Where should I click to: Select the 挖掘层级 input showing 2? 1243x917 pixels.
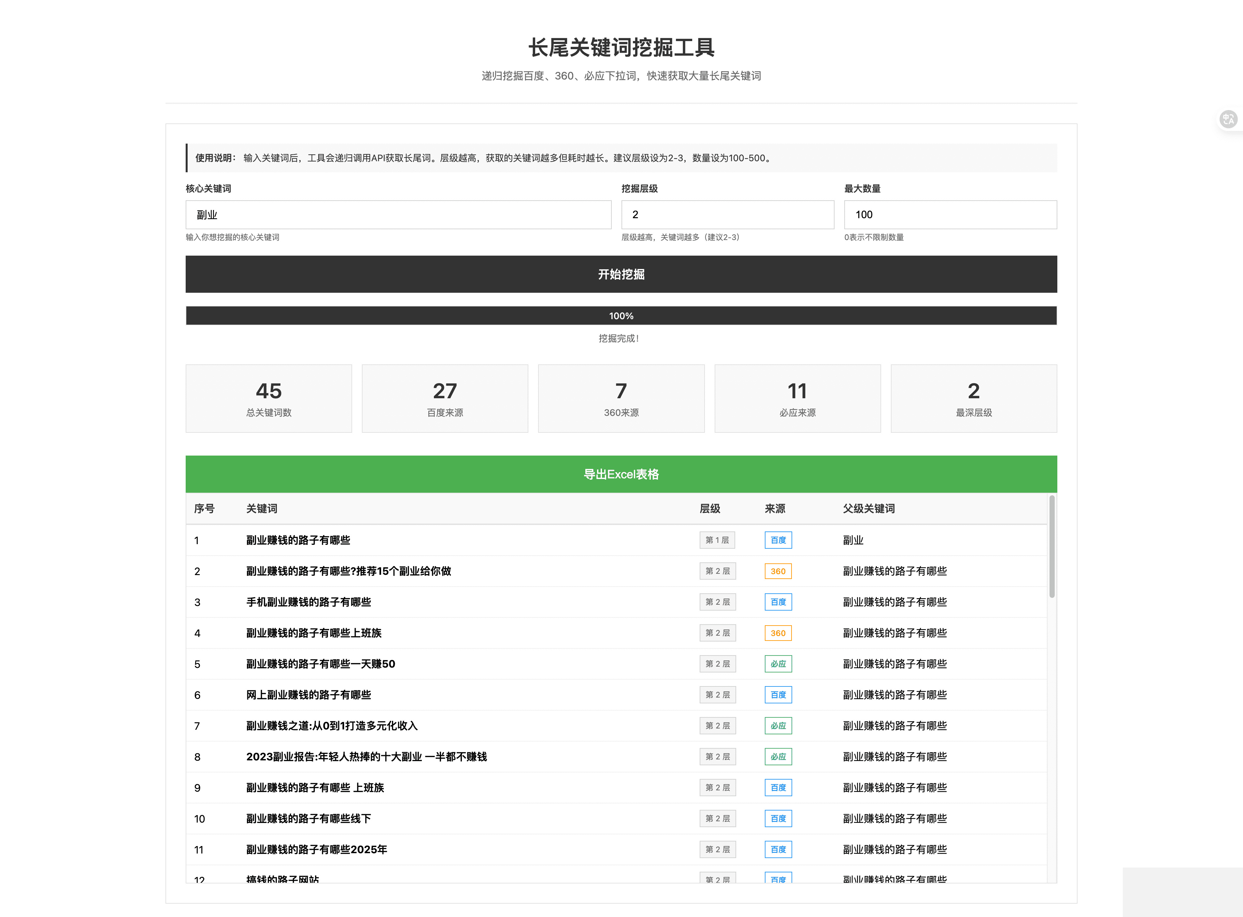coord(727,215)
